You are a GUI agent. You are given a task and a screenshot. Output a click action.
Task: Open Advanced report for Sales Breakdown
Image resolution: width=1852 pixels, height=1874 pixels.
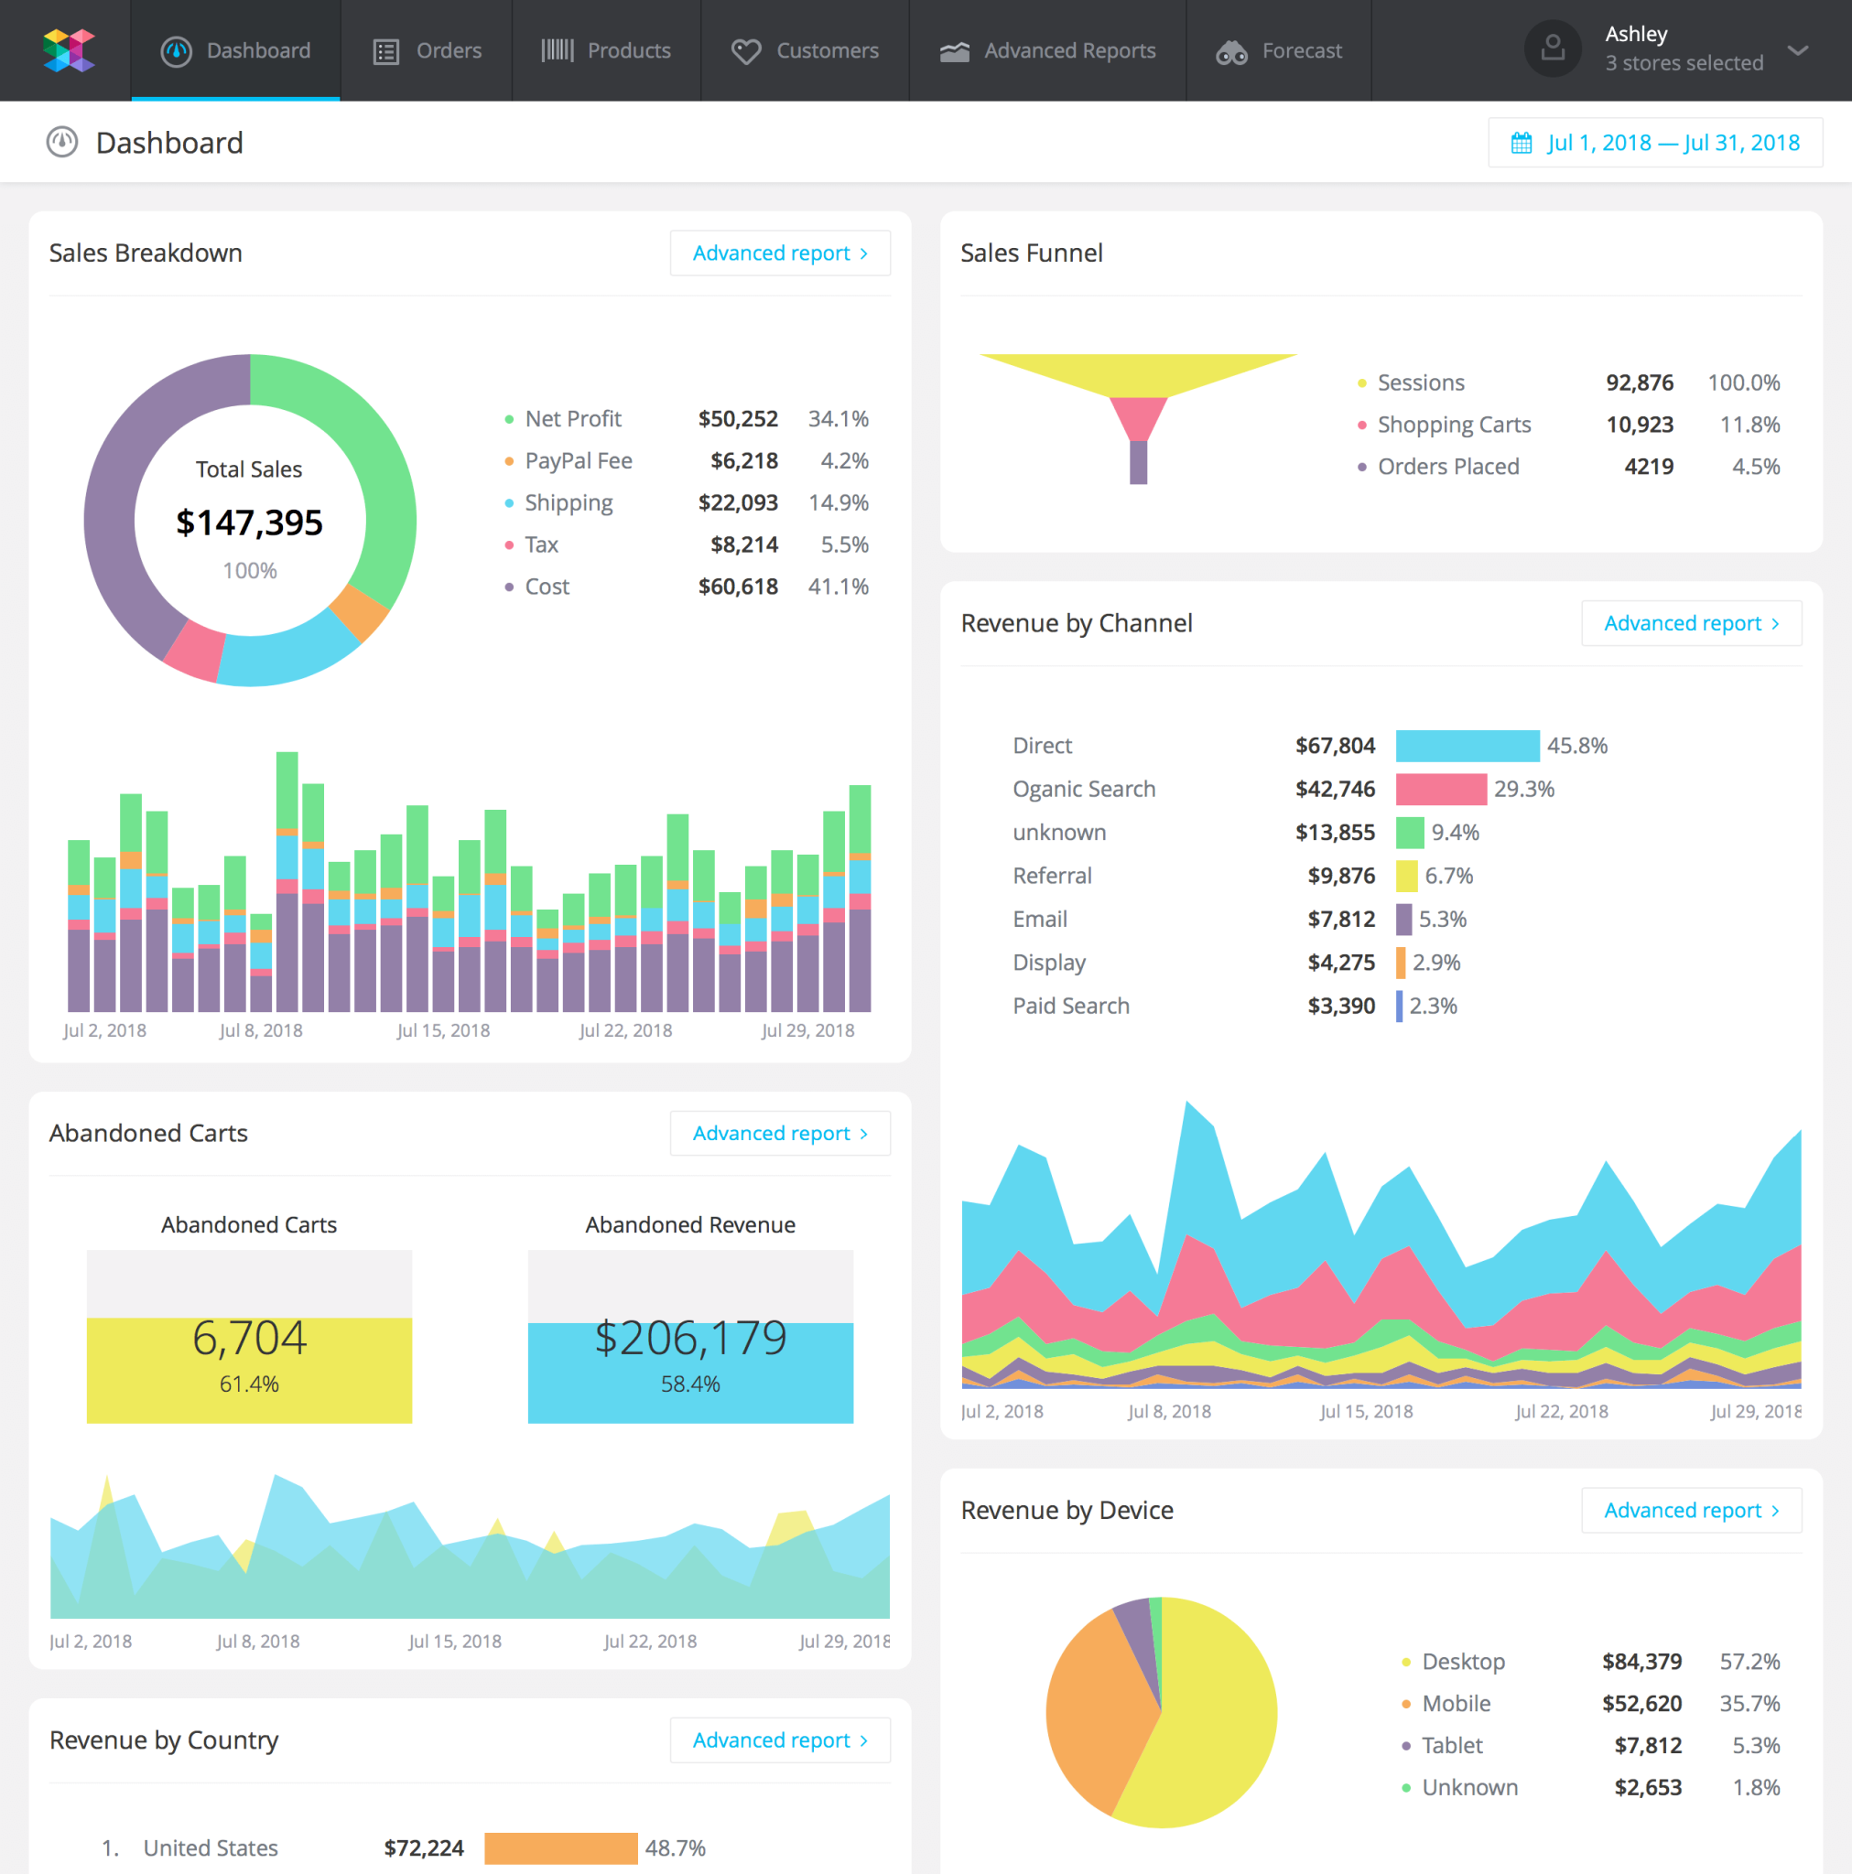[779, 253]
